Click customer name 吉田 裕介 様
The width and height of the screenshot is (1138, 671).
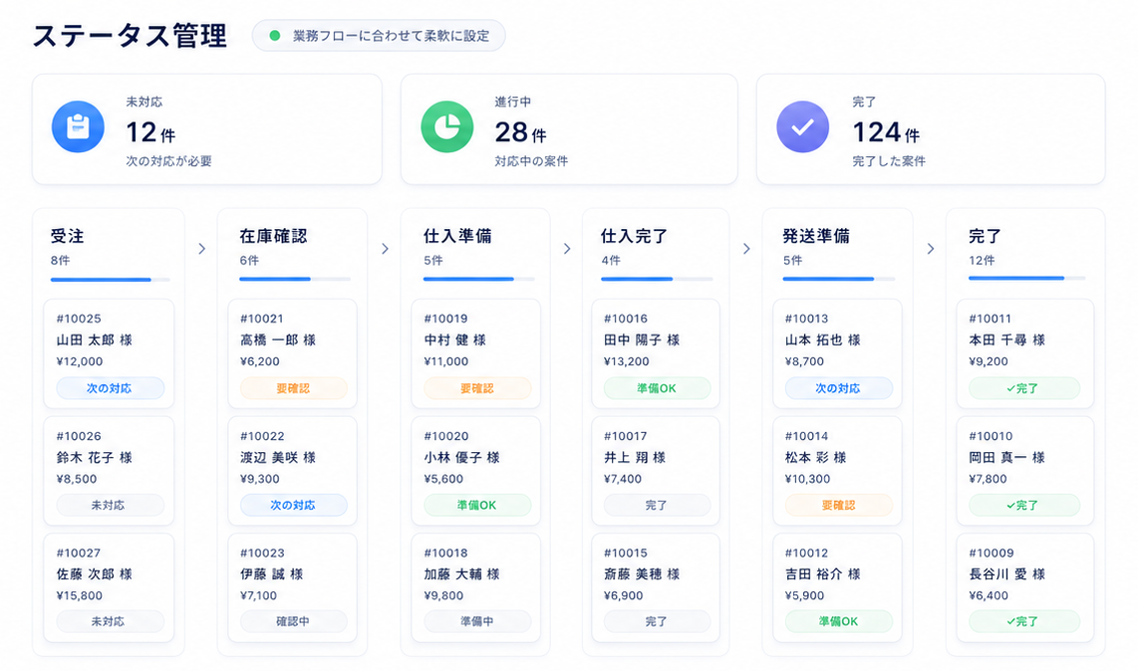pyautogui.click(x=823, y=574)
